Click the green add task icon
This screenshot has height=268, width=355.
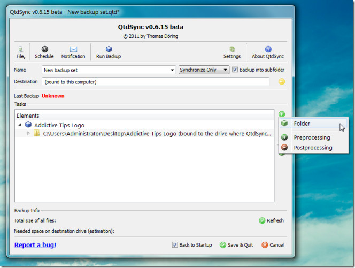(282, 114)
